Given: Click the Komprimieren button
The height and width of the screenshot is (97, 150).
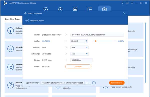Looking at the screenshot, I should tap(117, 83).
